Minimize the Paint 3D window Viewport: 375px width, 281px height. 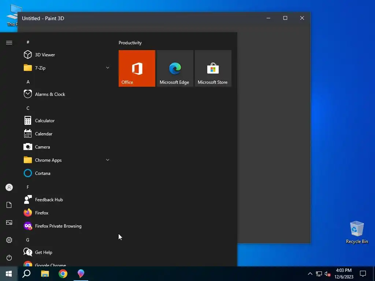[268, 18]
